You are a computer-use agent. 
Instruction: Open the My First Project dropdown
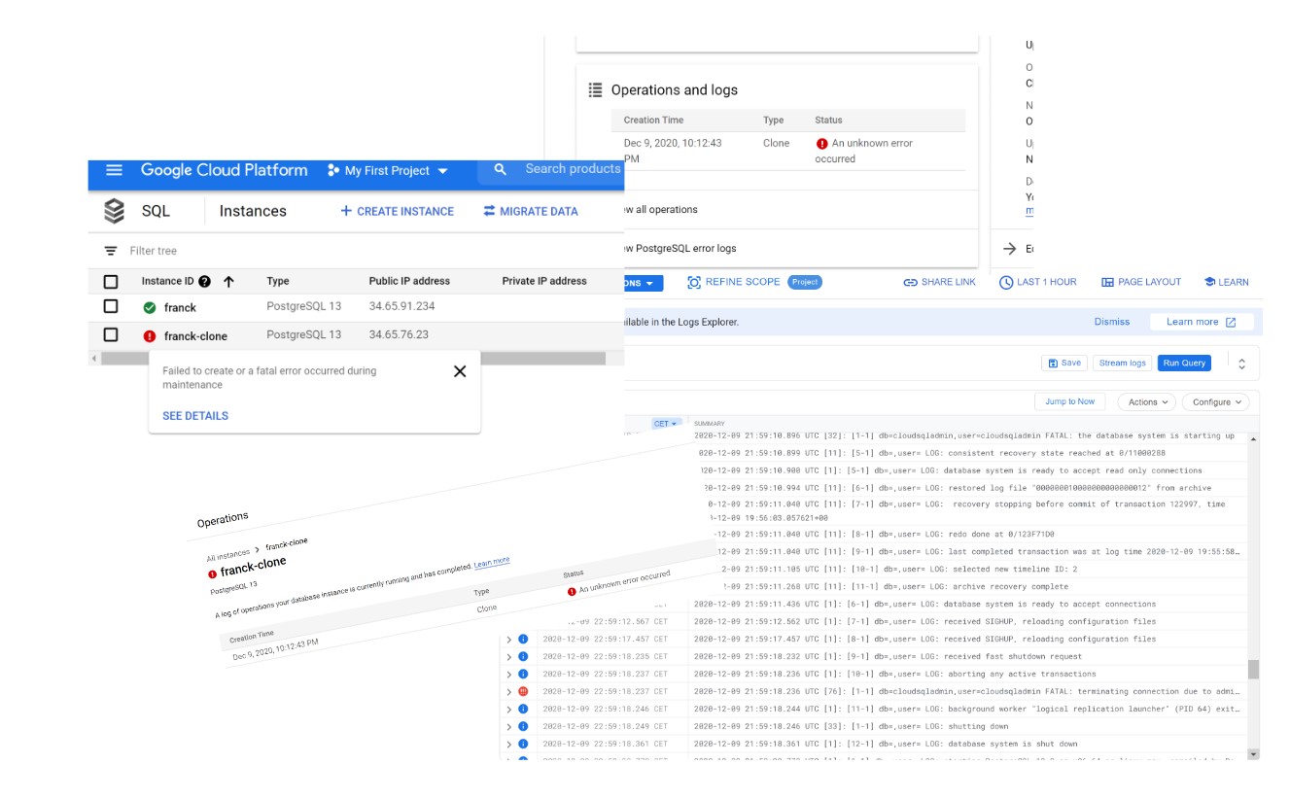[388, 170]
